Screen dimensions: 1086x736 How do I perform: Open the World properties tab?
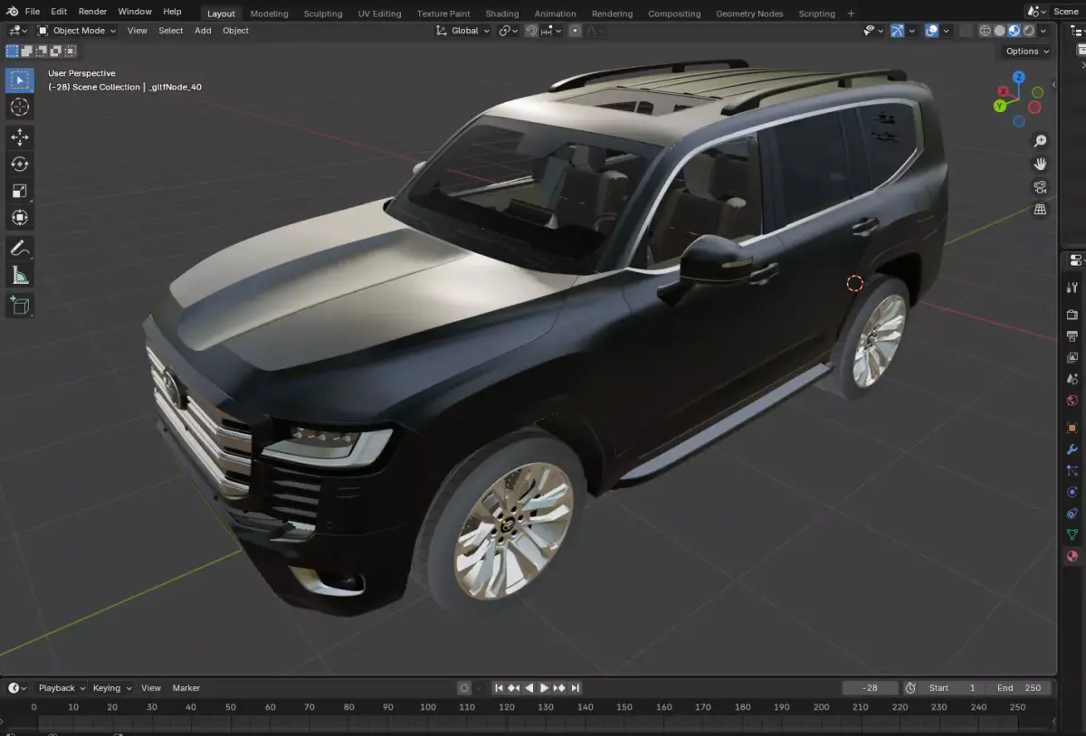click(x=1072, y=401)
